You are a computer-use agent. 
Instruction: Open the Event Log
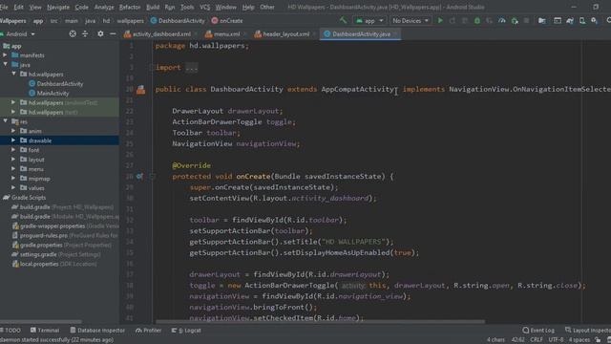tap(538, 331)
